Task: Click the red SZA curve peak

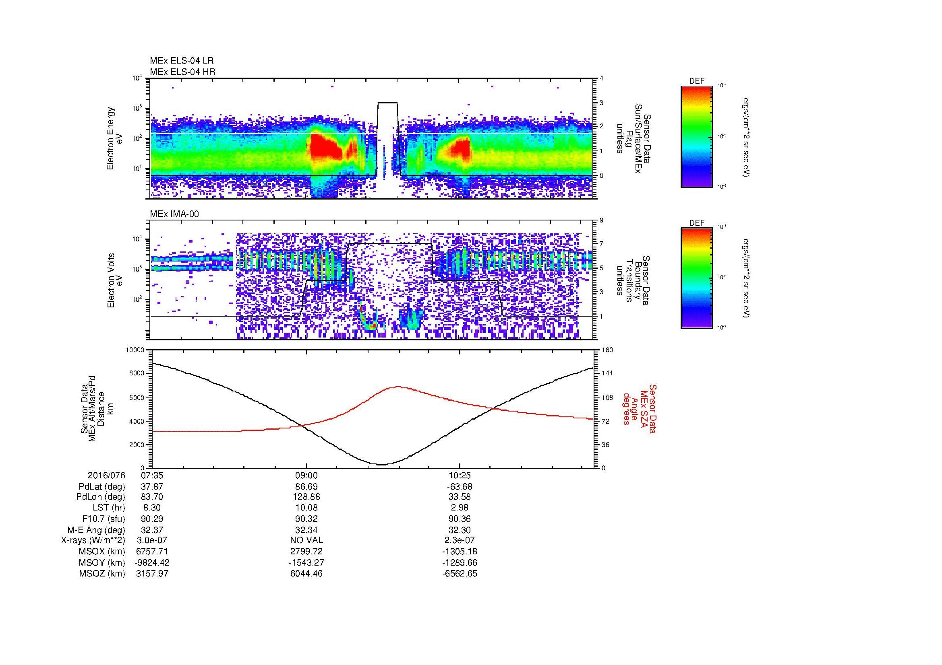Action: click(398, 387)
